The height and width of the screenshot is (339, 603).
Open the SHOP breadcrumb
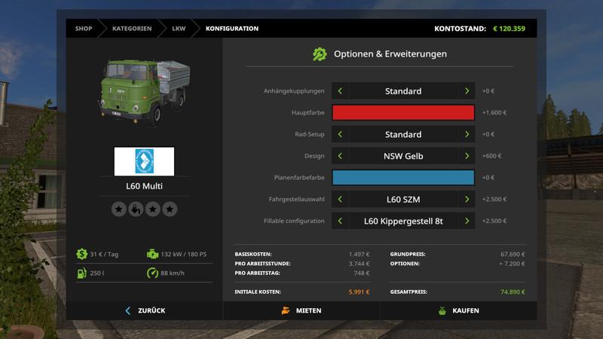tap(83, 29)
